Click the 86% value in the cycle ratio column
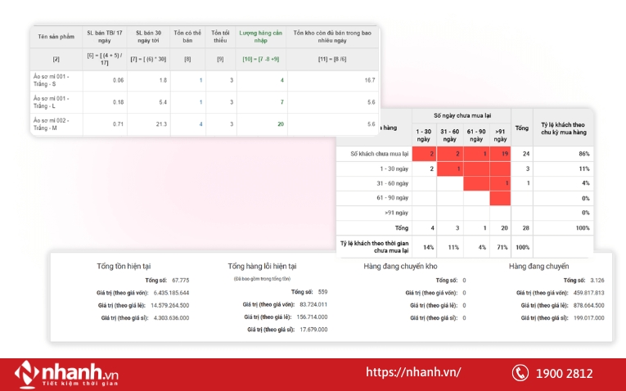 584,154
